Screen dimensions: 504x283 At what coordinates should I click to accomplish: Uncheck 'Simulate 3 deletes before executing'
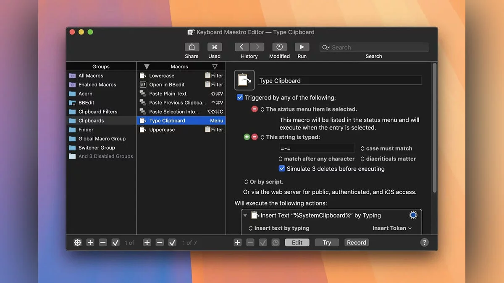tap(282, 169)
